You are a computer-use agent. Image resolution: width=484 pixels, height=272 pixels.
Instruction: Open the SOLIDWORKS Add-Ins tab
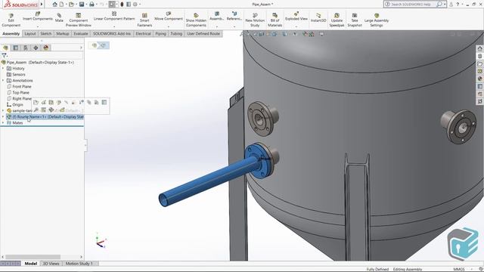point(112,33)
